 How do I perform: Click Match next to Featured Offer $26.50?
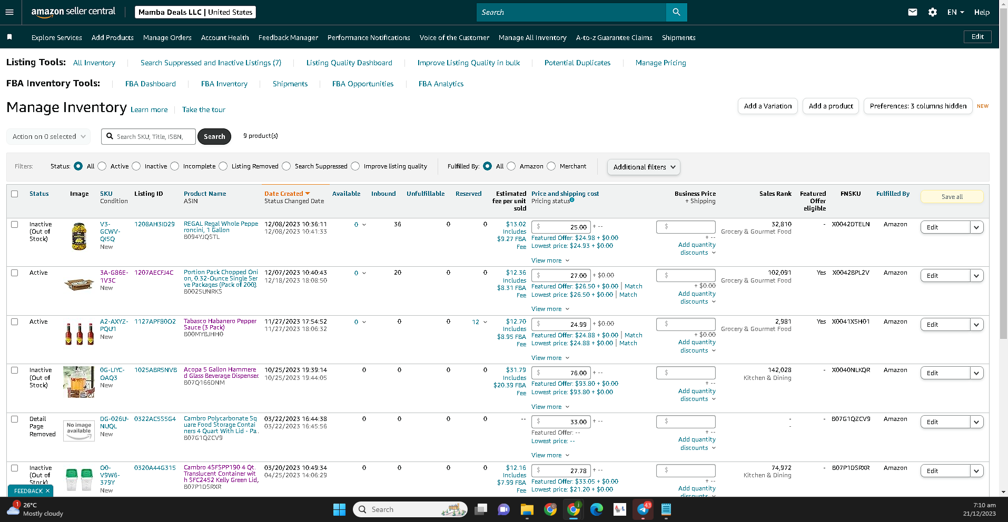634,286
